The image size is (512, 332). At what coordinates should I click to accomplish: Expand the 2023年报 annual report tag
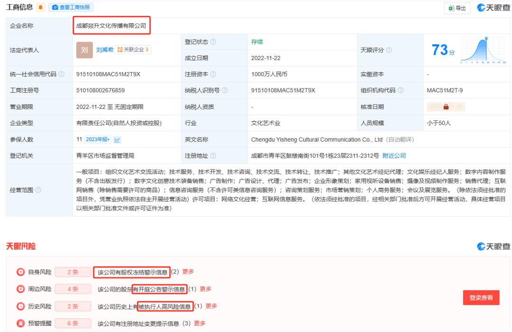(x=97, y=140)
